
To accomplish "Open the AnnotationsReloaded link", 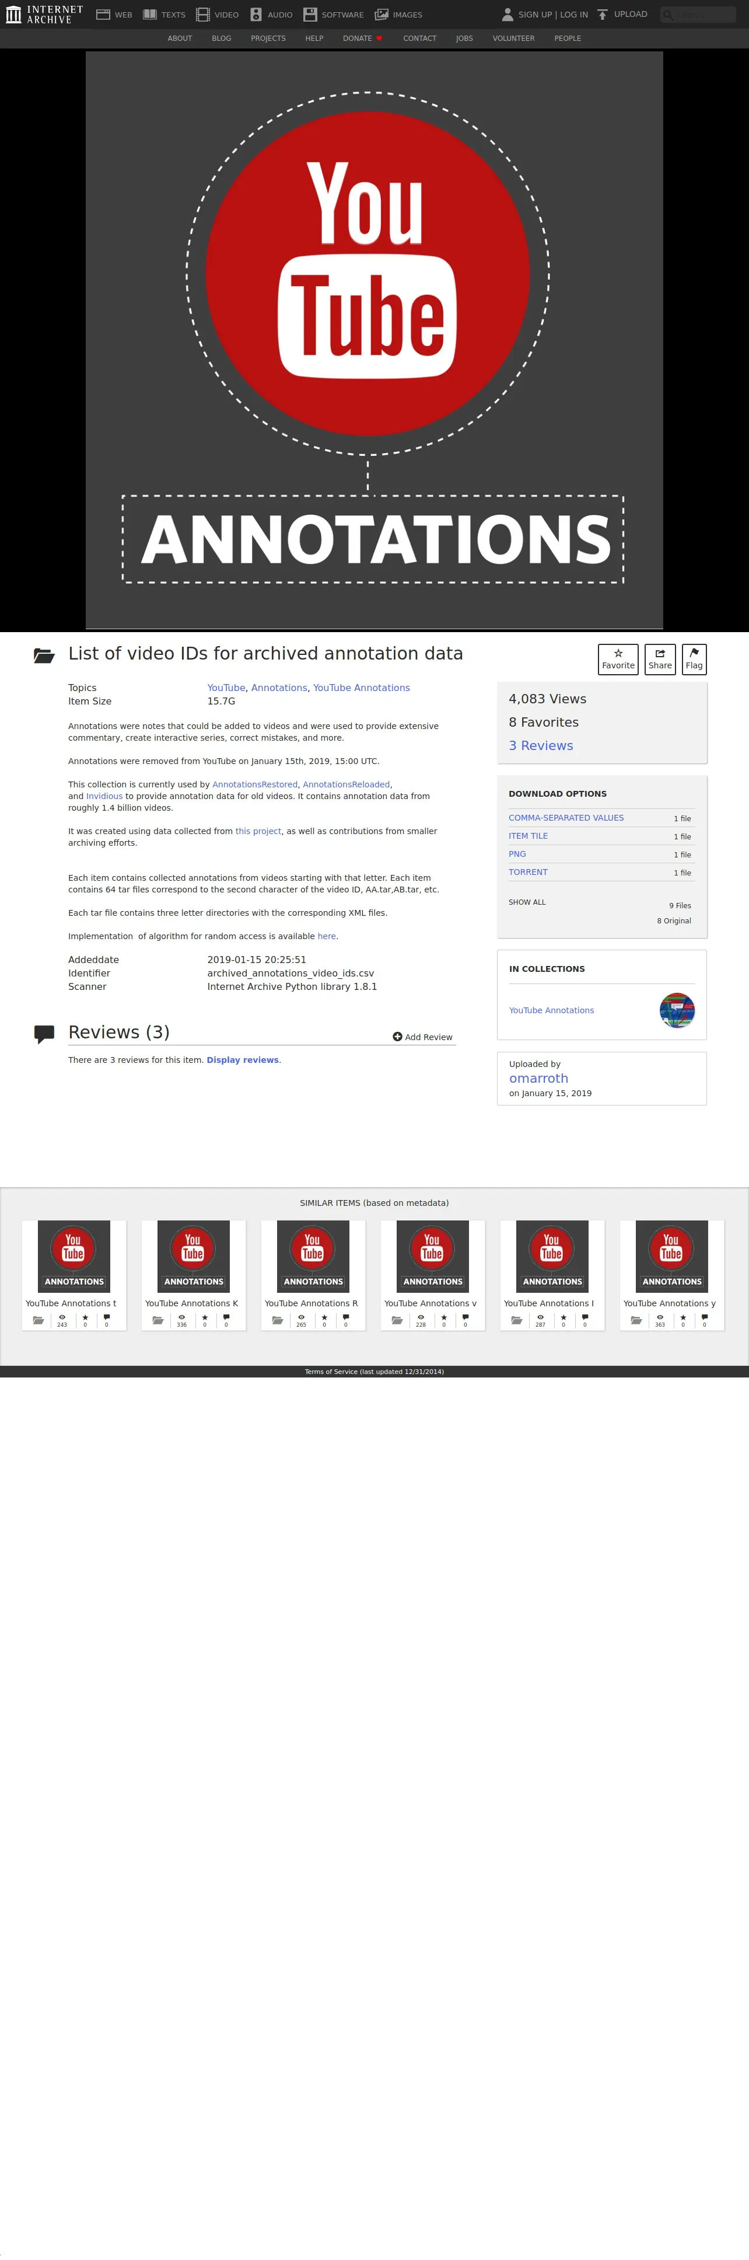I will (346, 784).
